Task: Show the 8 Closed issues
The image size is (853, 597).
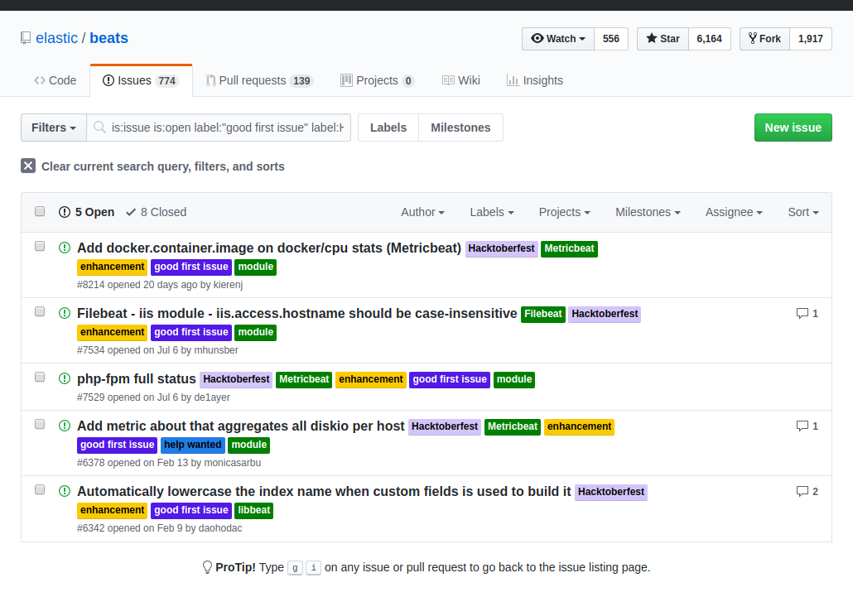Action: pyautogui.click(x=157, y=212)
